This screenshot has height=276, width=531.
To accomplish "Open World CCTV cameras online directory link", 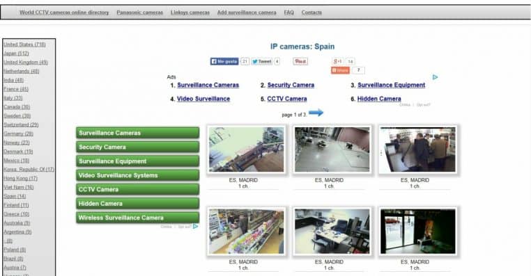I will click(64, 13).
